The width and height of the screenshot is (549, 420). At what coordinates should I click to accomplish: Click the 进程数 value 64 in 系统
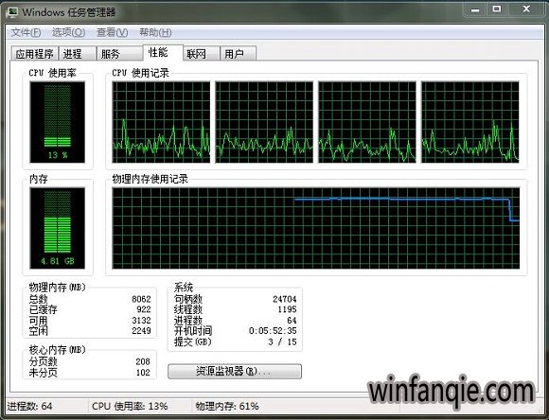pos(292,321)
